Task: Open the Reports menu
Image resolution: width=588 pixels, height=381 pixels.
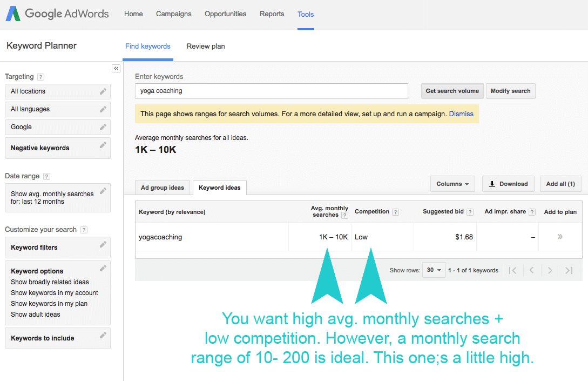Action: 272,14
